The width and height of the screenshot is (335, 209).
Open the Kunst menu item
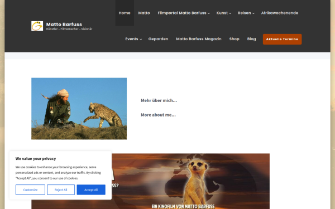tap(222, 13)
